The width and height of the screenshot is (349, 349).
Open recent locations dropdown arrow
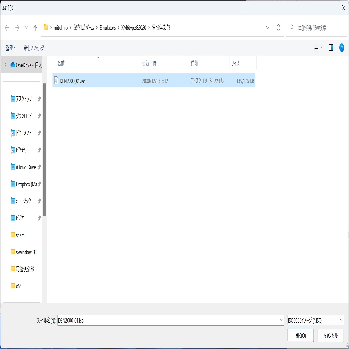click(26, 28)
